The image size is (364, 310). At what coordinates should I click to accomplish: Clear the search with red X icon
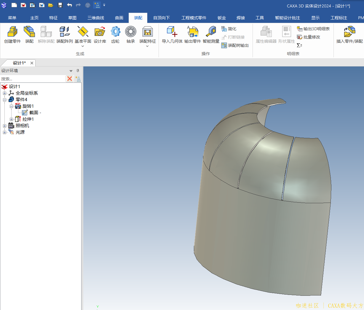70,79
